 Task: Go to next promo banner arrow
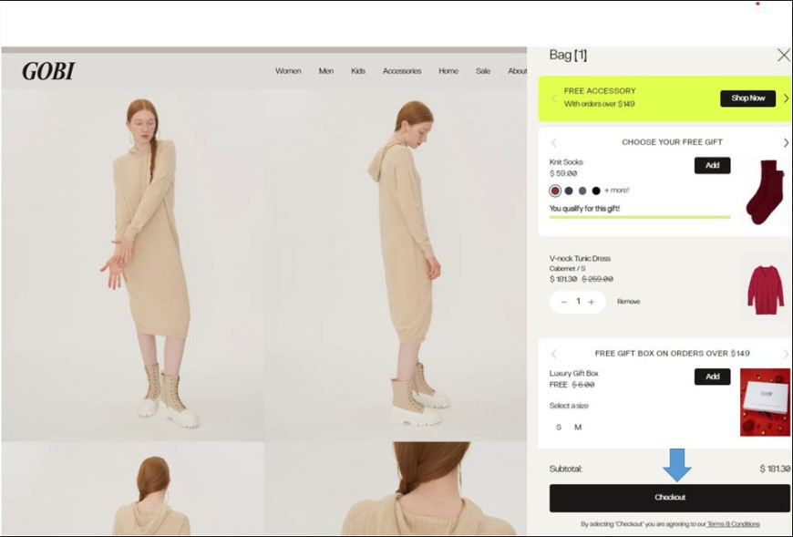point(787,98)
